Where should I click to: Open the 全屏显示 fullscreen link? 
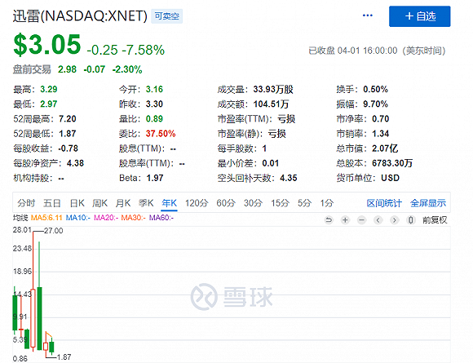pos(428,203)
